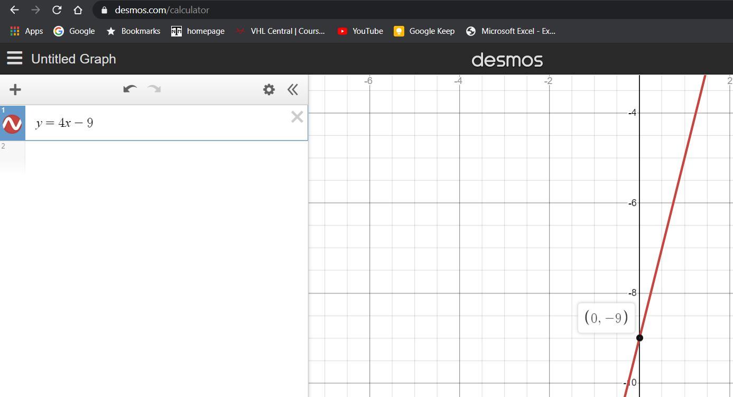Delete expression 1 with the X

[x=297, y=117]
